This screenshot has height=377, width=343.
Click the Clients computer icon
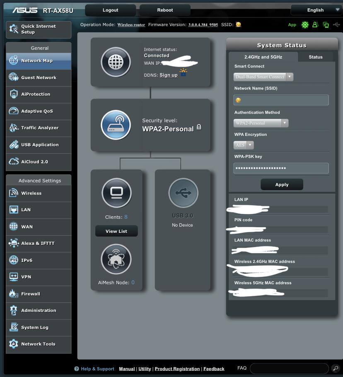click(x=116, y=193)
